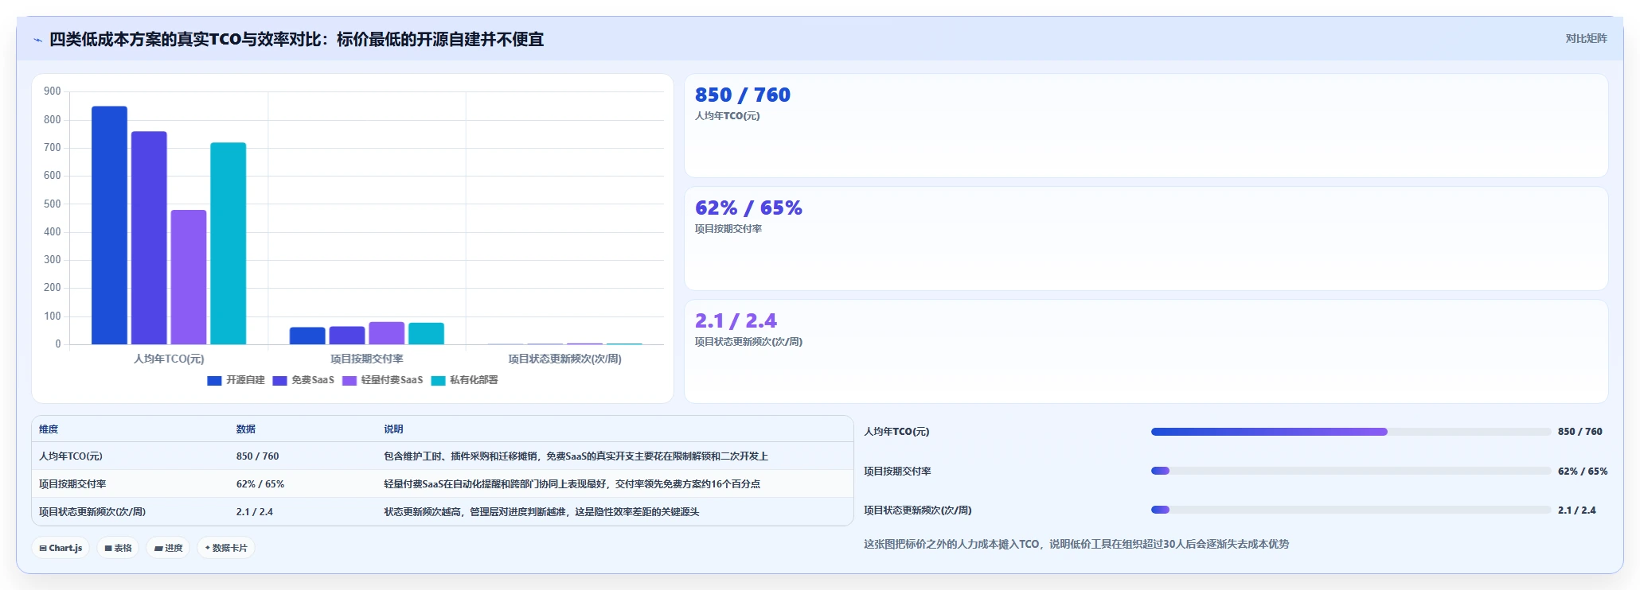
Task: Click 人均年TCO(元) caption in first KPI card
Action: [x=727, y=116]
